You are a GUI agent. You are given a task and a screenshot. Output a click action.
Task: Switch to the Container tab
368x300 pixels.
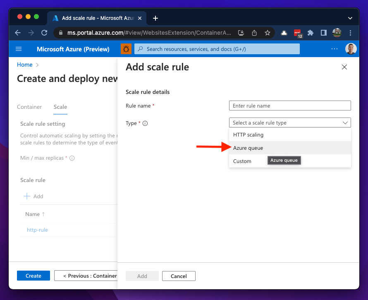tap(29, 107)
